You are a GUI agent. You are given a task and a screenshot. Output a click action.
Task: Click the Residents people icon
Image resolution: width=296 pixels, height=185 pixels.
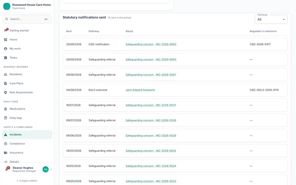(6, 74)
